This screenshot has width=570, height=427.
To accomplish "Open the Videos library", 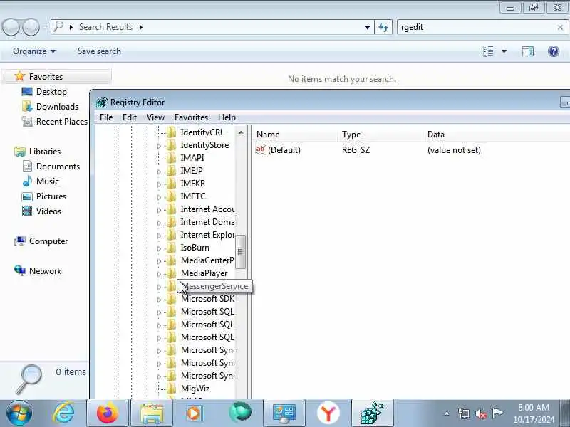I will pyautogui.click(x=48, y=211).
